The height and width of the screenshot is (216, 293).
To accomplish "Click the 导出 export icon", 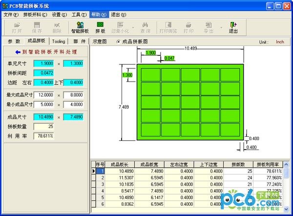I will click(209, 28).
